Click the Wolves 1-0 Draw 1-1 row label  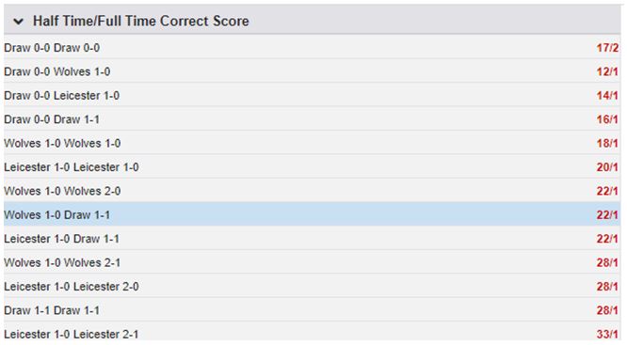click(56, 215)
